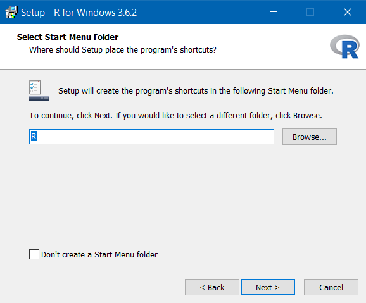This screenshot has height=303, width=366.
Task: Click the separator line below the header
Action: [183, 69]
